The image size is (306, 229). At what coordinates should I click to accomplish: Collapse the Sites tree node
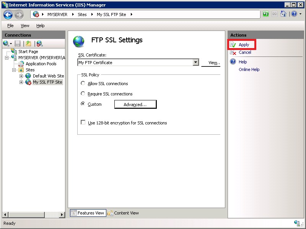(x=14, y=70)
